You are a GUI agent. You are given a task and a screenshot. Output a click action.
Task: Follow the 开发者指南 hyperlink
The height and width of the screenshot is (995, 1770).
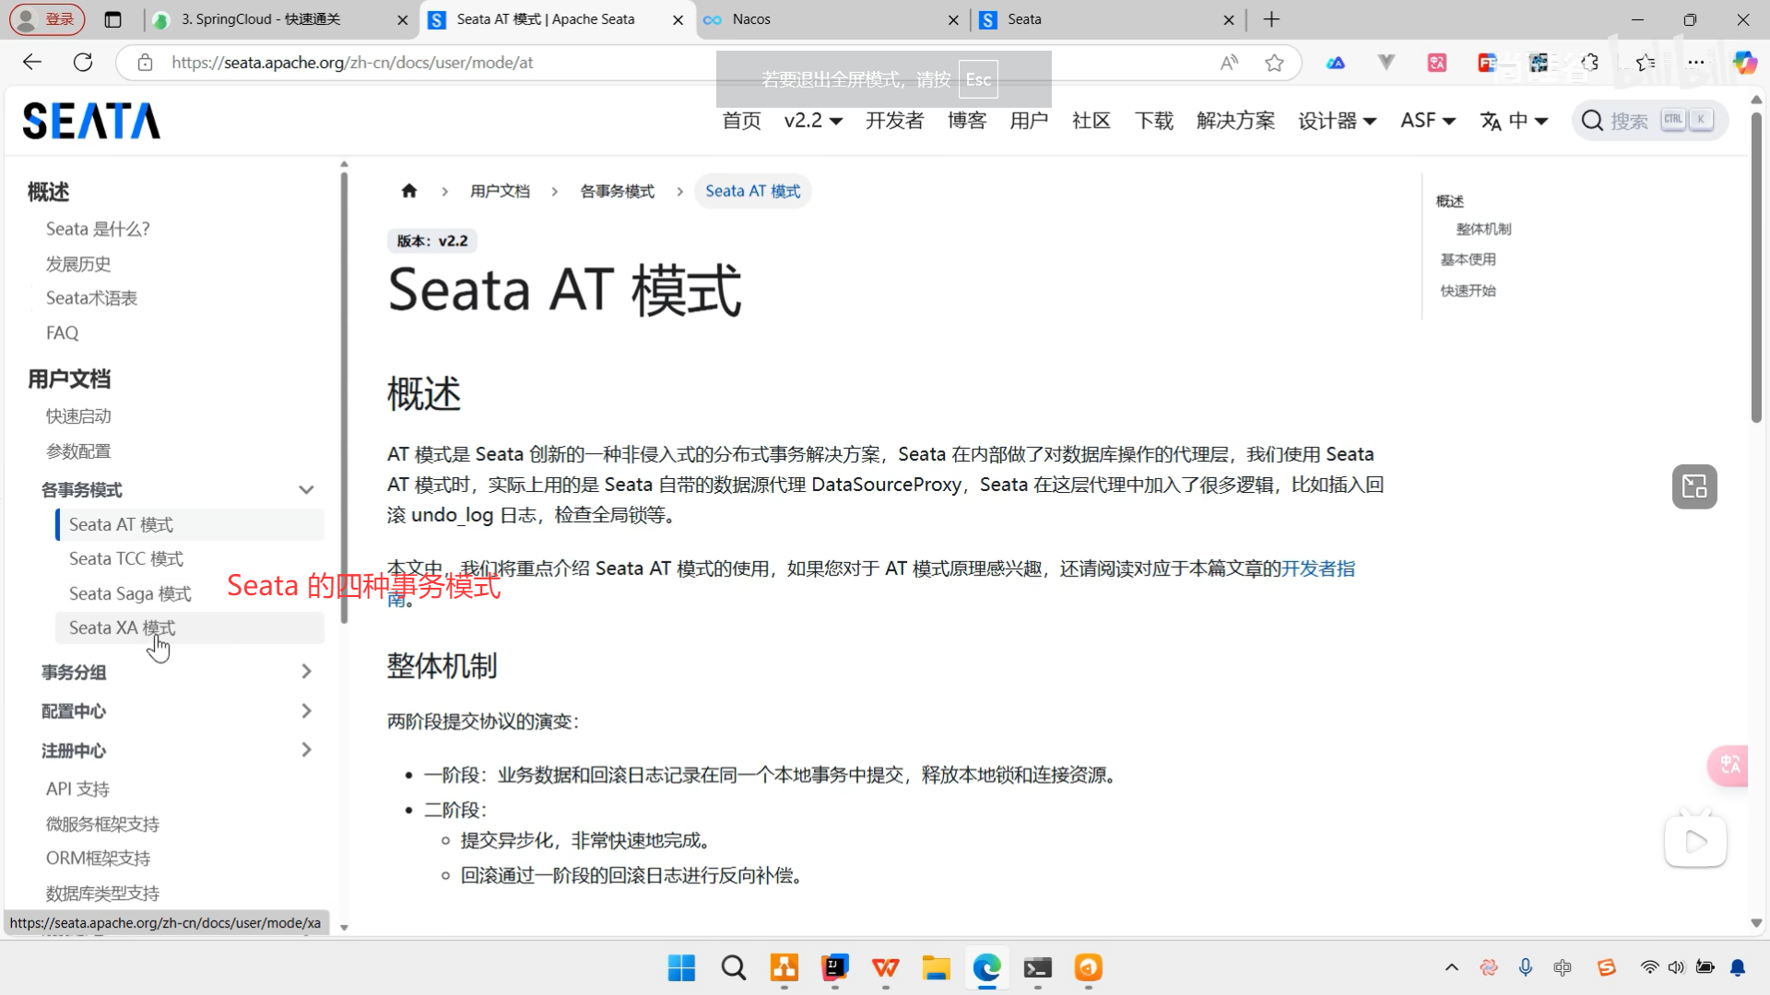tap(1318, 568)
